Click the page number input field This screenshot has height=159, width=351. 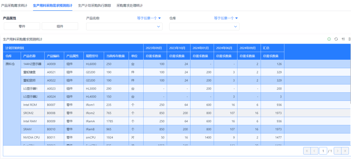pyautogui.click(x=323, y=151)
